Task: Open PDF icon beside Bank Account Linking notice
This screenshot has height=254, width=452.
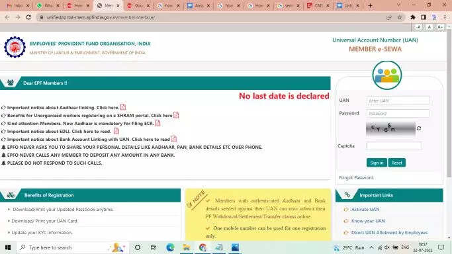Action: click(x=174, y=139)
